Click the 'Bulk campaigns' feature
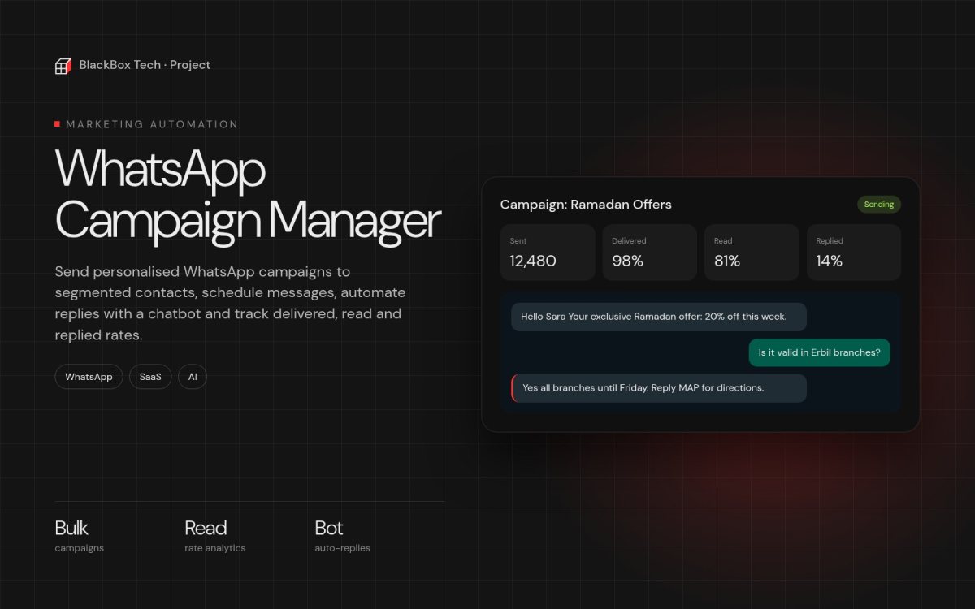975x609 pixels. [80, 537]
